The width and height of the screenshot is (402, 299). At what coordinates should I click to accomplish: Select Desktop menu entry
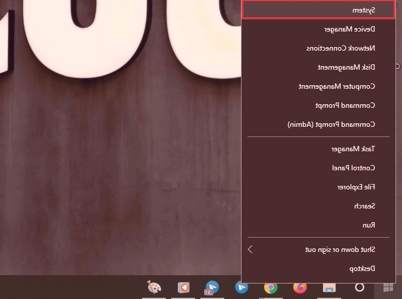point(318,269)
